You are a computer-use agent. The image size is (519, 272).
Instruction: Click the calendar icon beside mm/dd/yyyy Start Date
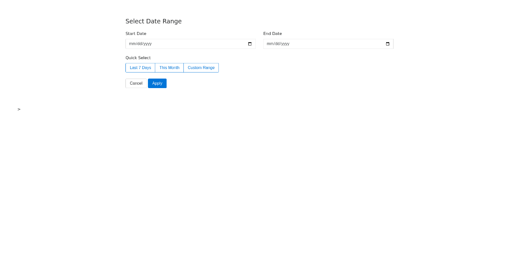click(250, 44)
